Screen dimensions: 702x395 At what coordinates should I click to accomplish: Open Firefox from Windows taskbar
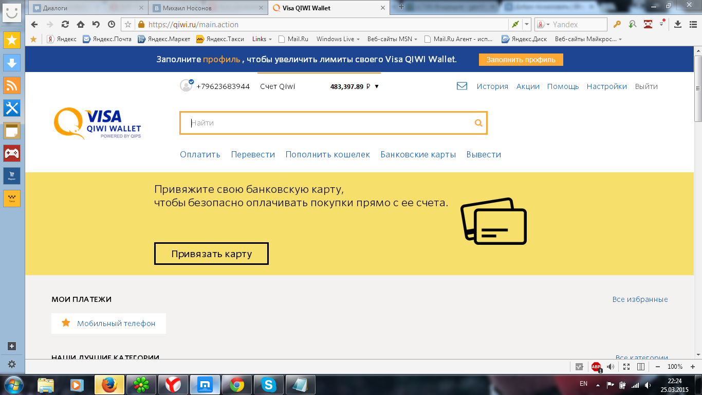(109, 385)
